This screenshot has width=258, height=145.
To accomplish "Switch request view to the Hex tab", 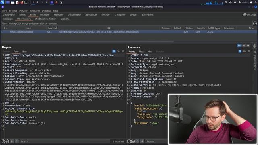I will pos(24,52).
